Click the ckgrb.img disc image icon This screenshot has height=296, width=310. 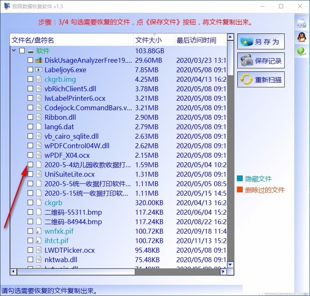click(39, 79)
